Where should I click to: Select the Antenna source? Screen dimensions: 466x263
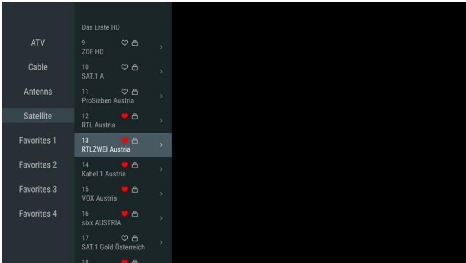38,92
